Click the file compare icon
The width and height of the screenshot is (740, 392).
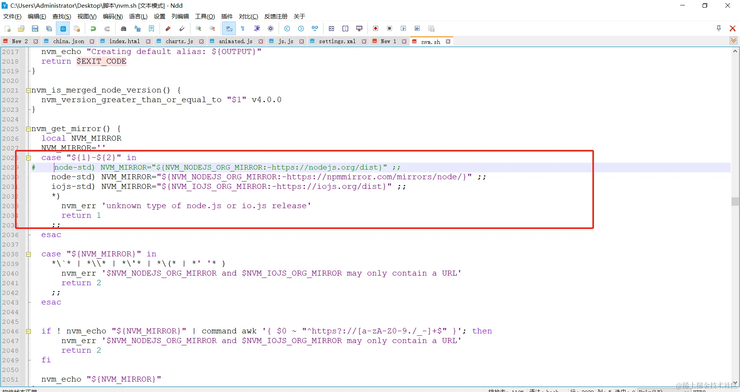pos(331,29)
